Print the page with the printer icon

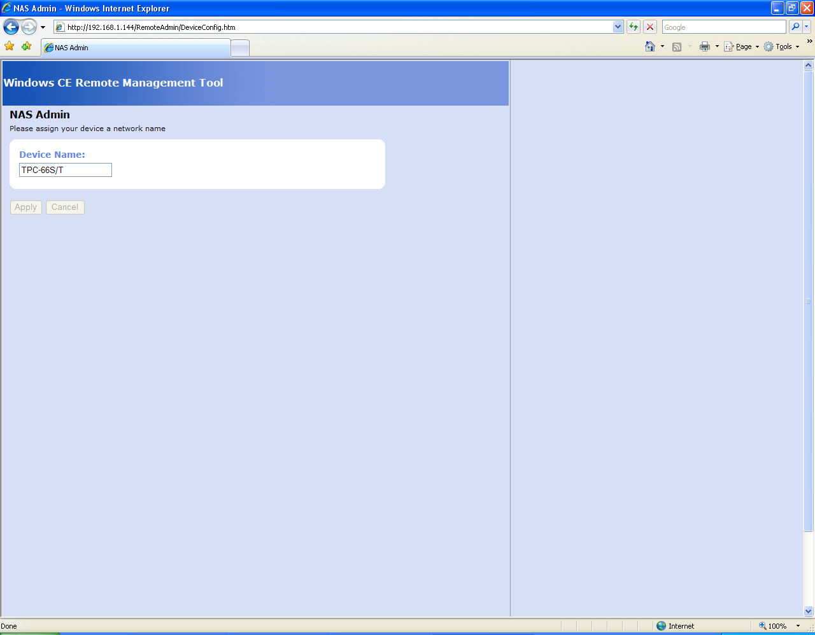(x=705, y=46)
